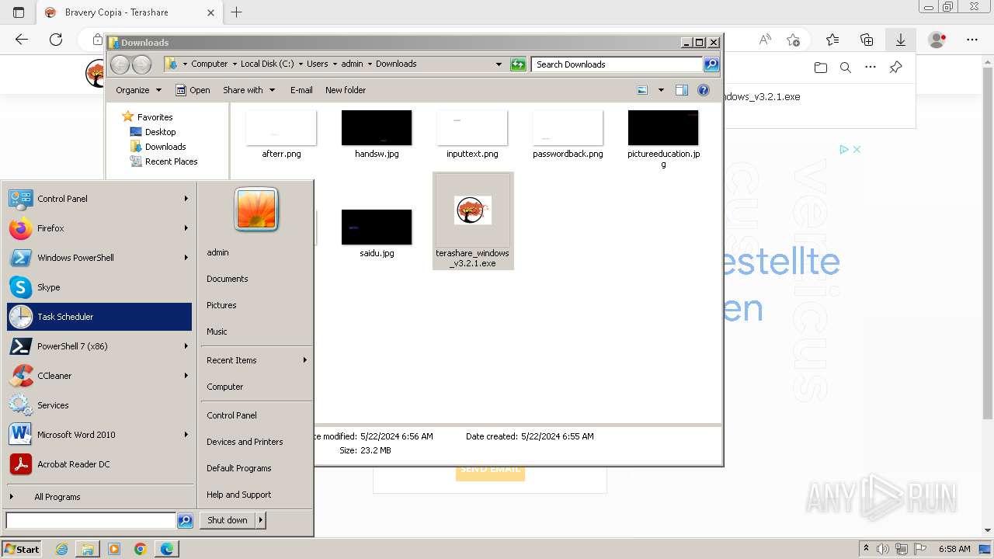Expand Windows PowerShell submenu arrow
Screen dimensions: 994x559
[186, 258]
